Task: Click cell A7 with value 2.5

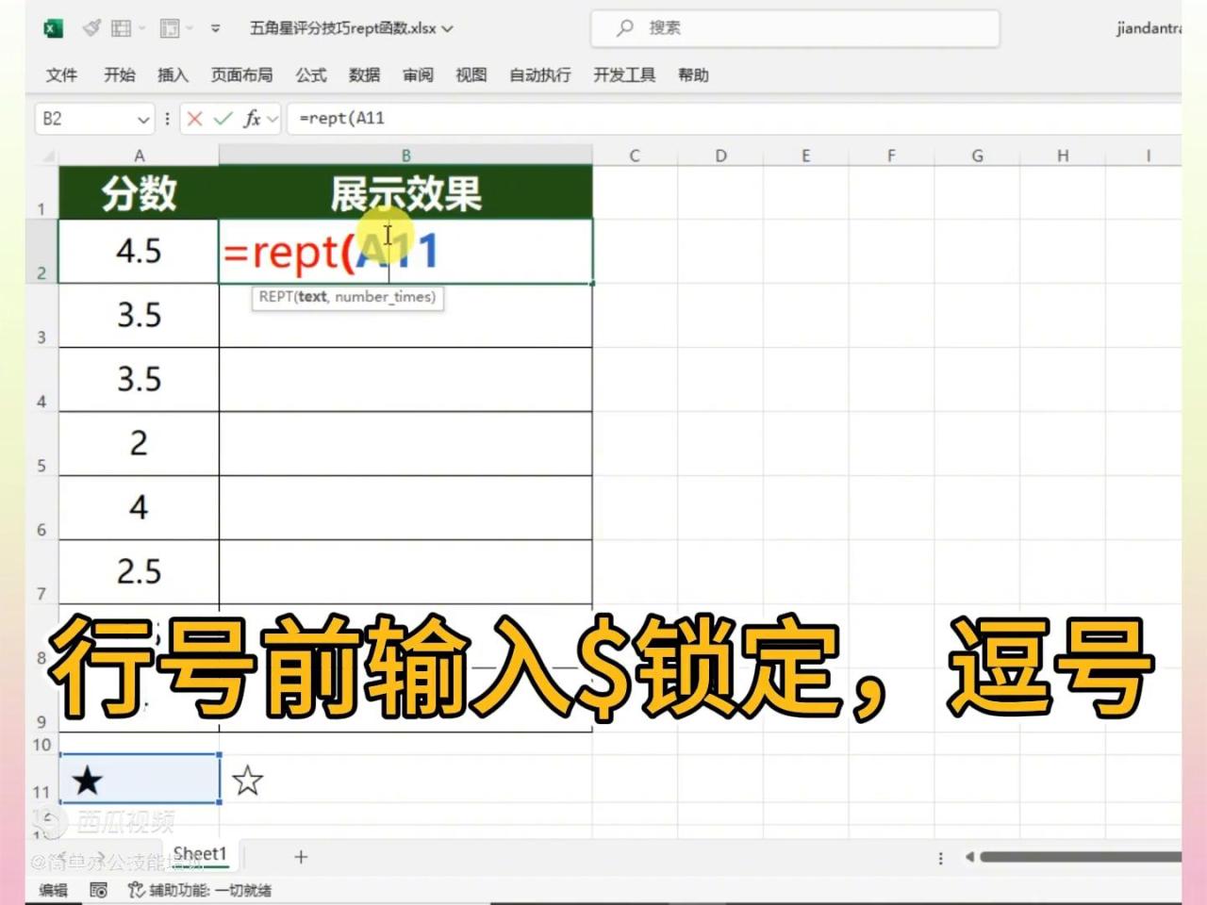Action: 139,572
